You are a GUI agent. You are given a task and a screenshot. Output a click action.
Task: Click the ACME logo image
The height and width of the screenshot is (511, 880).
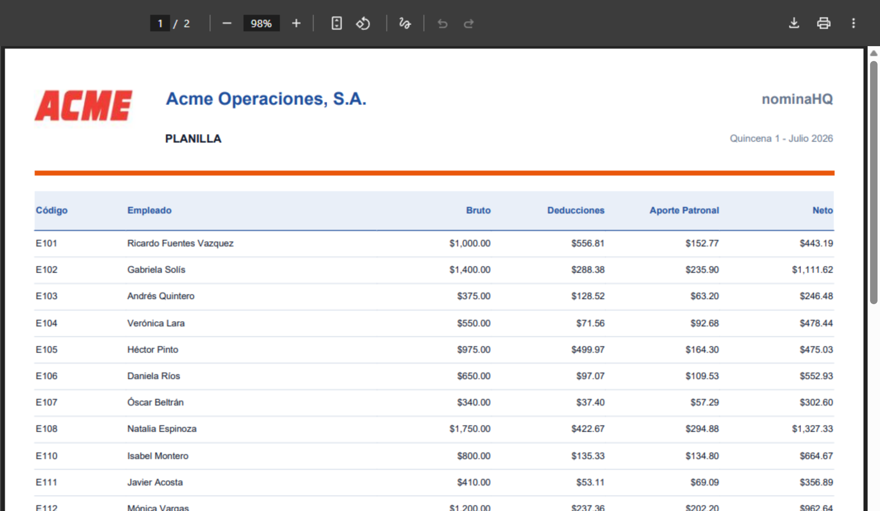83,105
